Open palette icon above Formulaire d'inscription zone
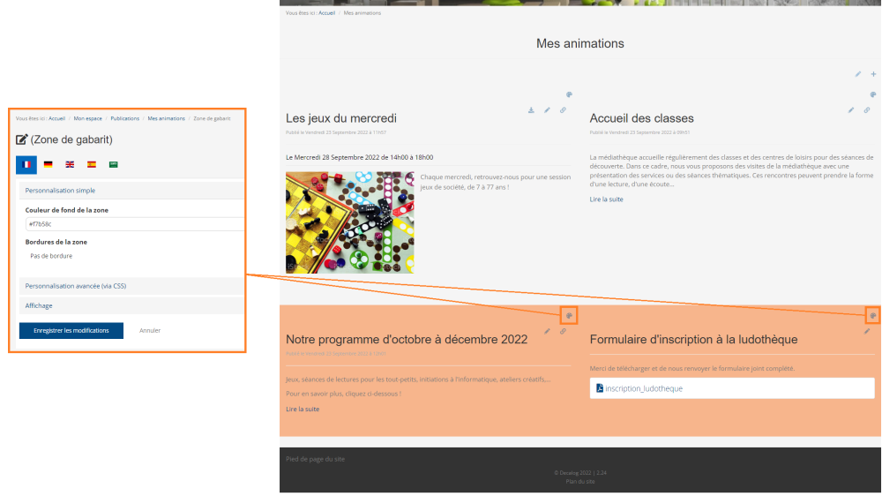Screen dimensions: 882x496 [872, 315]
